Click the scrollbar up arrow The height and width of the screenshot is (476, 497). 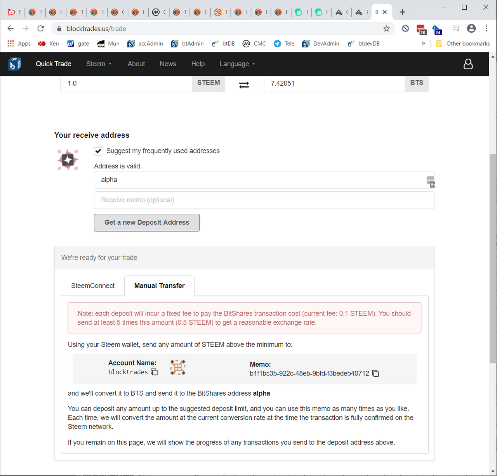pos(493,56)
